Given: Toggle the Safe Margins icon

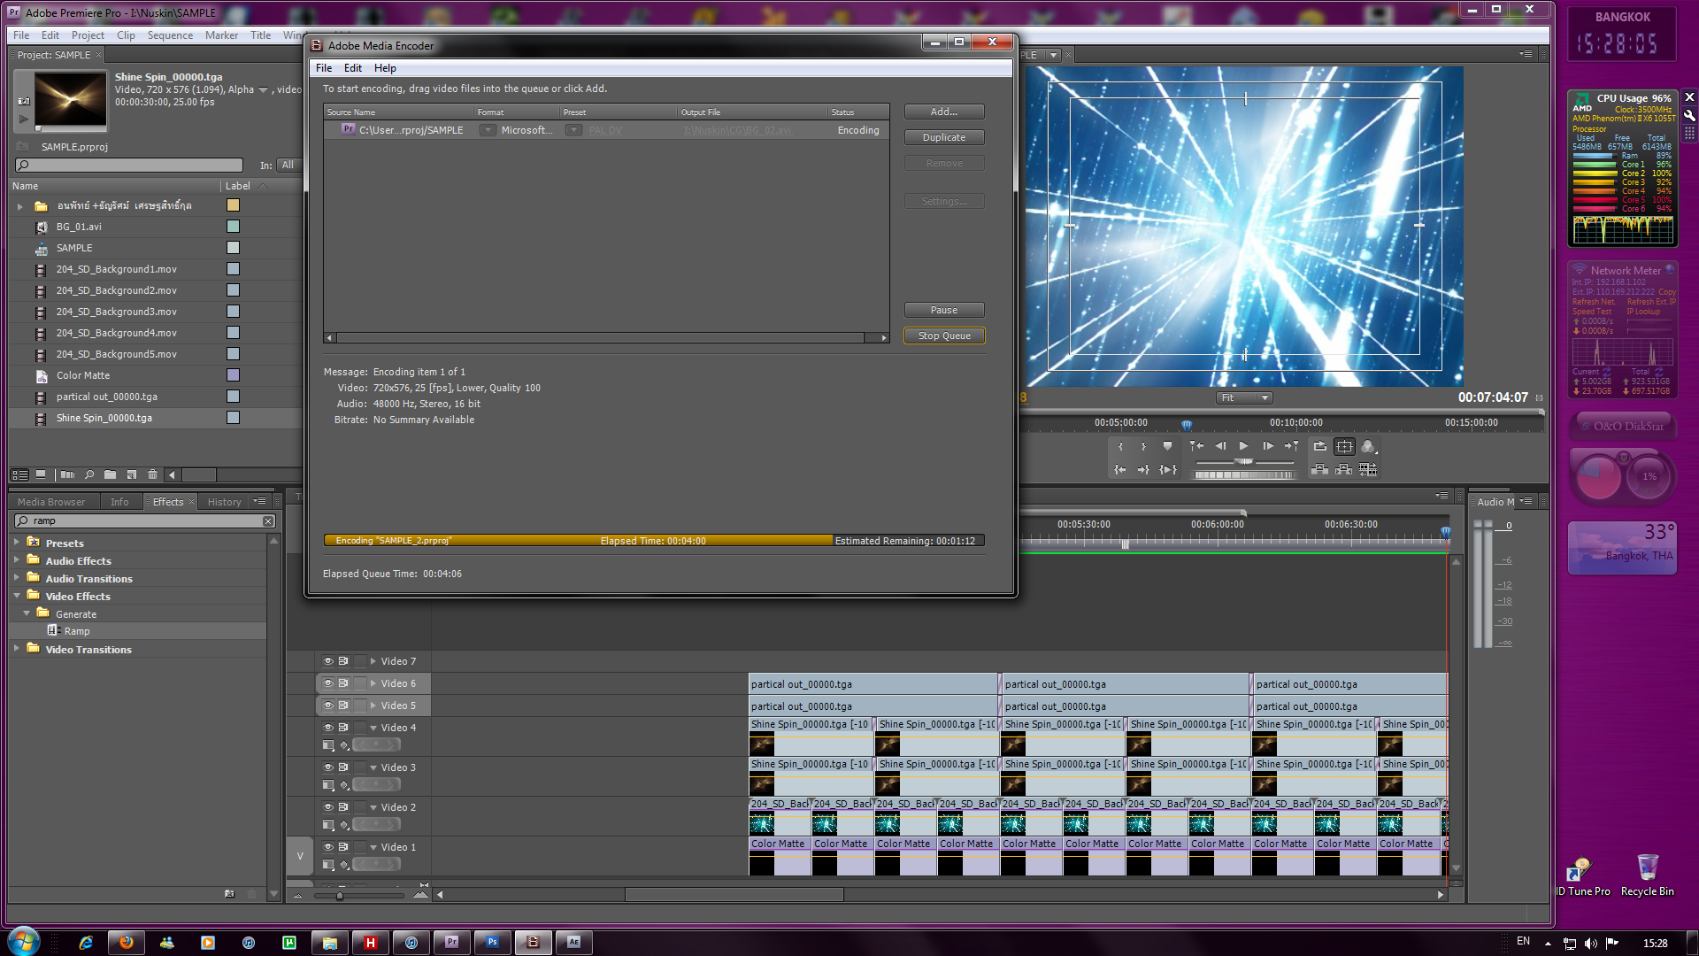Looking at the screenshot, I should 1344,446.
